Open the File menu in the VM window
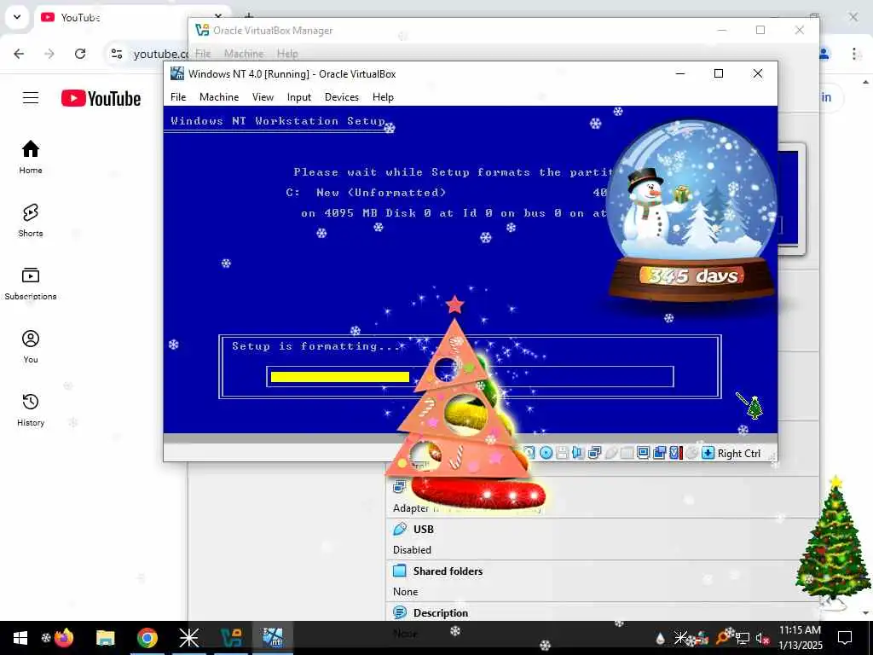The image size is (873, 655). click(x=178, y=97)
